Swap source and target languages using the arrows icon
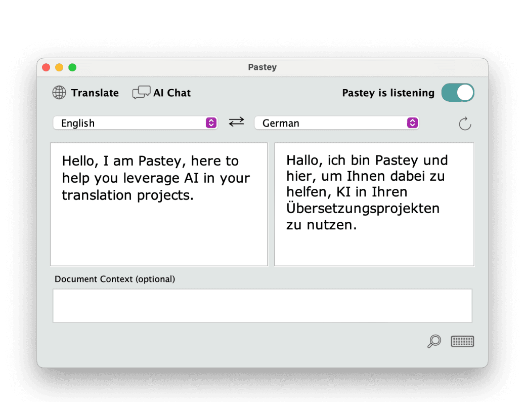This screenshot has height=402, width=525. coord(236,122)
